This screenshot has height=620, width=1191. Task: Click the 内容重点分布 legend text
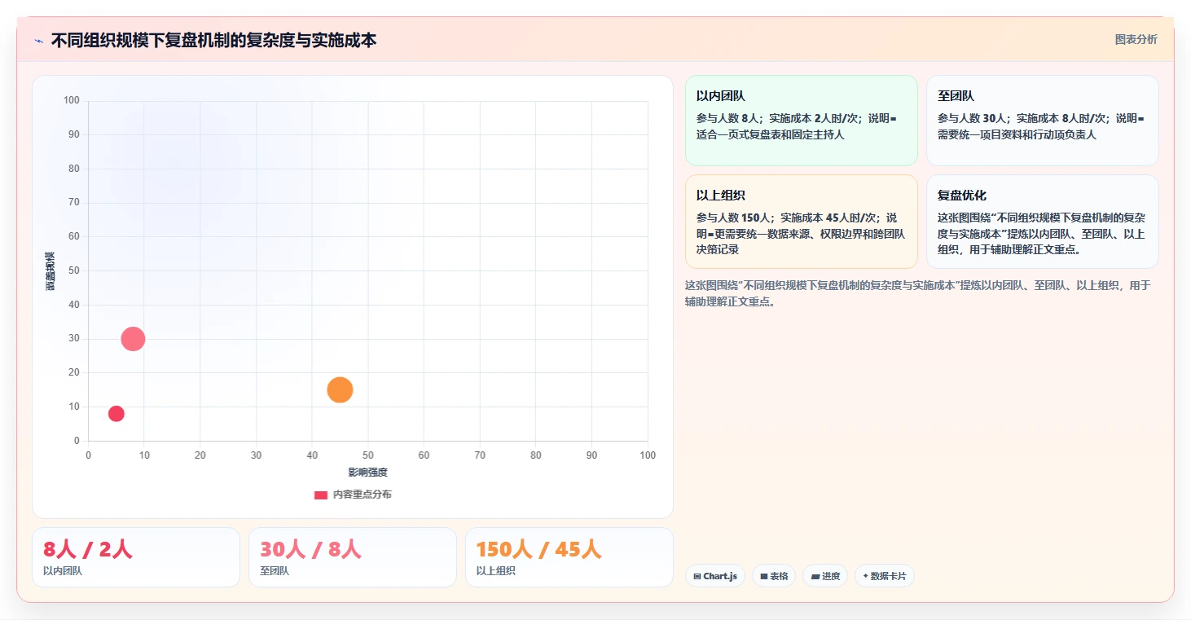tap(362, 495)
